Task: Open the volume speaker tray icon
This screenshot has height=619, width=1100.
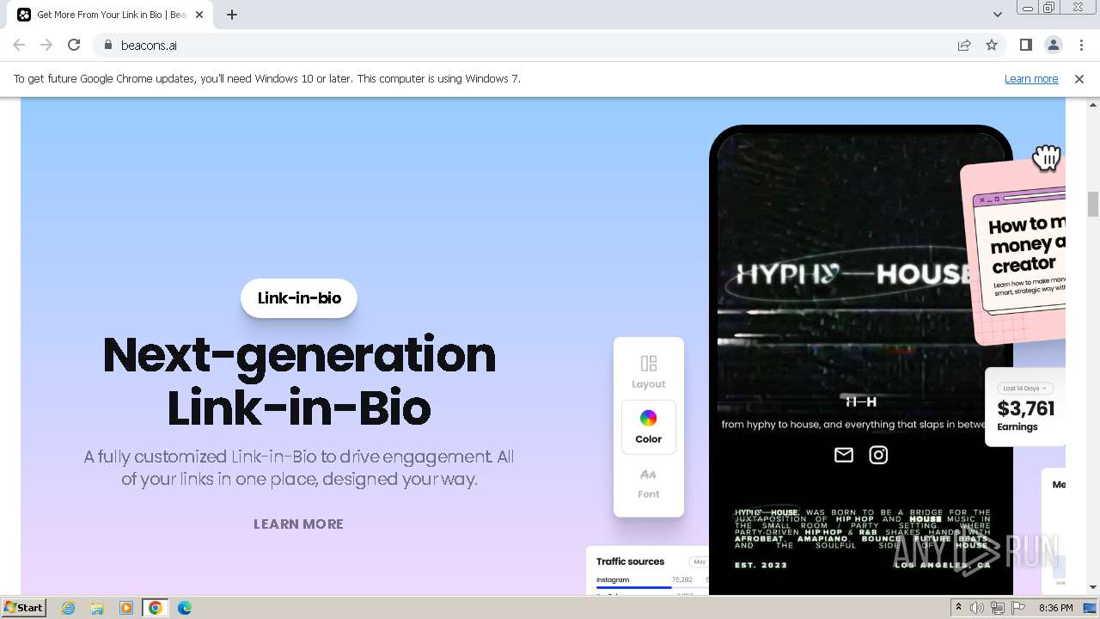Action: point(977,608)
